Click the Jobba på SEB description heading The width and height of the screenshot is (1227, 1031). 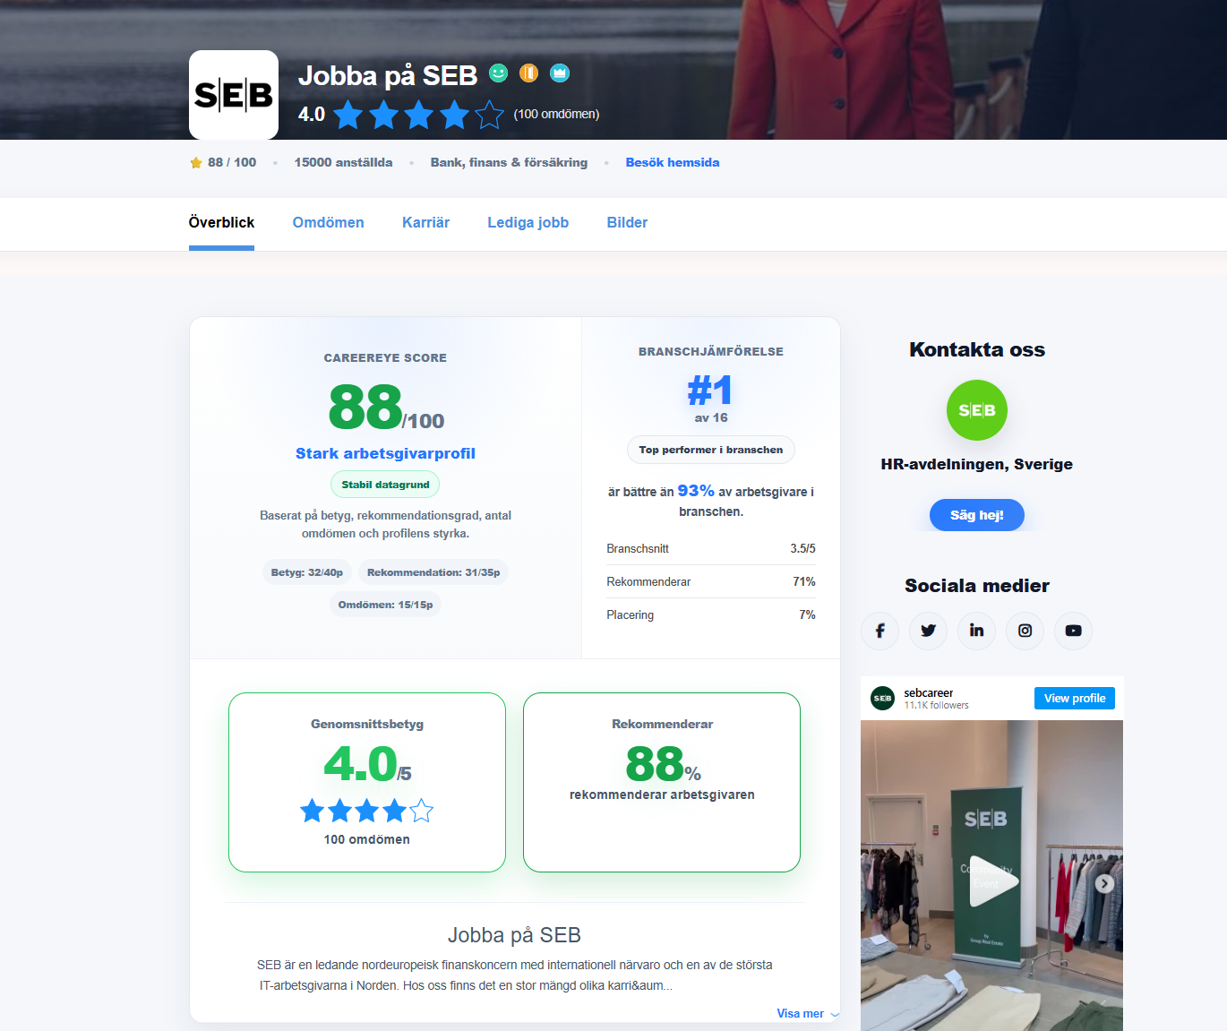pyautogui.click(x=514, y=935)
